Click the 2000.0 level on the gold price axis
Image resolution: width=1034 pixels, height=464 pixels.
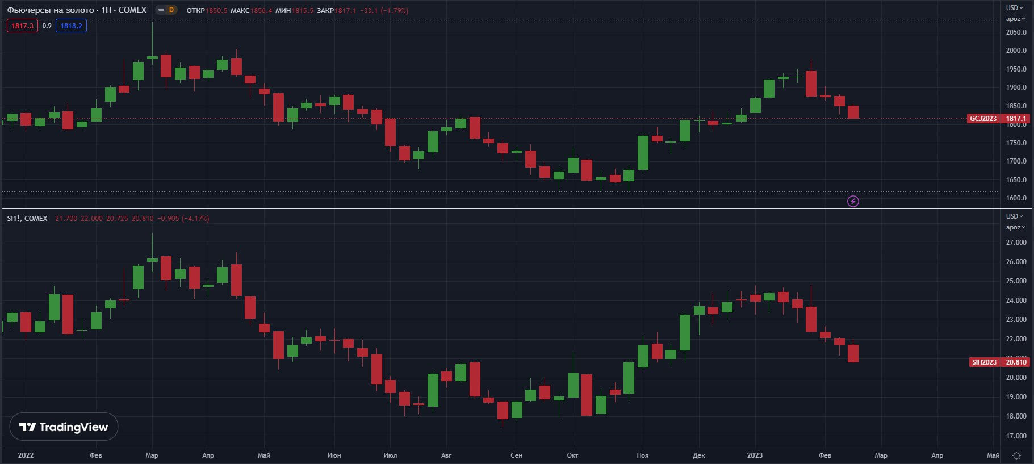pyautogui.click(x=1016, y=51)
